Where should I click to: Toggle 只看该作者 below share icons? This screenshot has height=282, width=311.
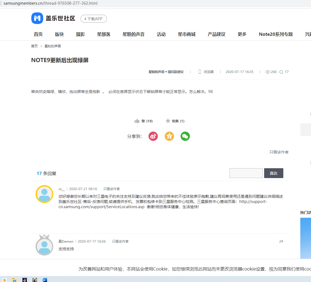click(x=279, y=152)
